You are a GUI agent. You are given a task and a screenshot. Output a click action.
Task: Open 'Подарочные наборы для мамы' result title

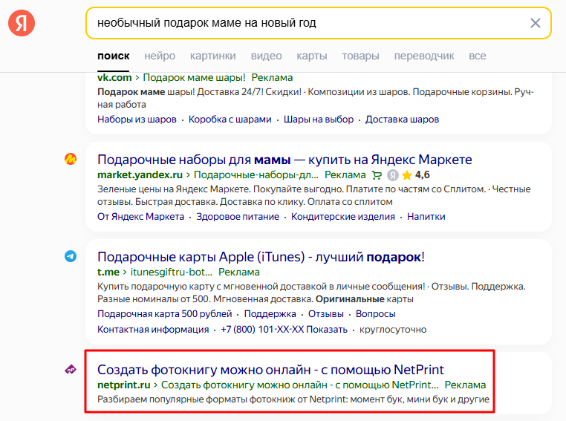pyautogui.click(x=284, y=160)
